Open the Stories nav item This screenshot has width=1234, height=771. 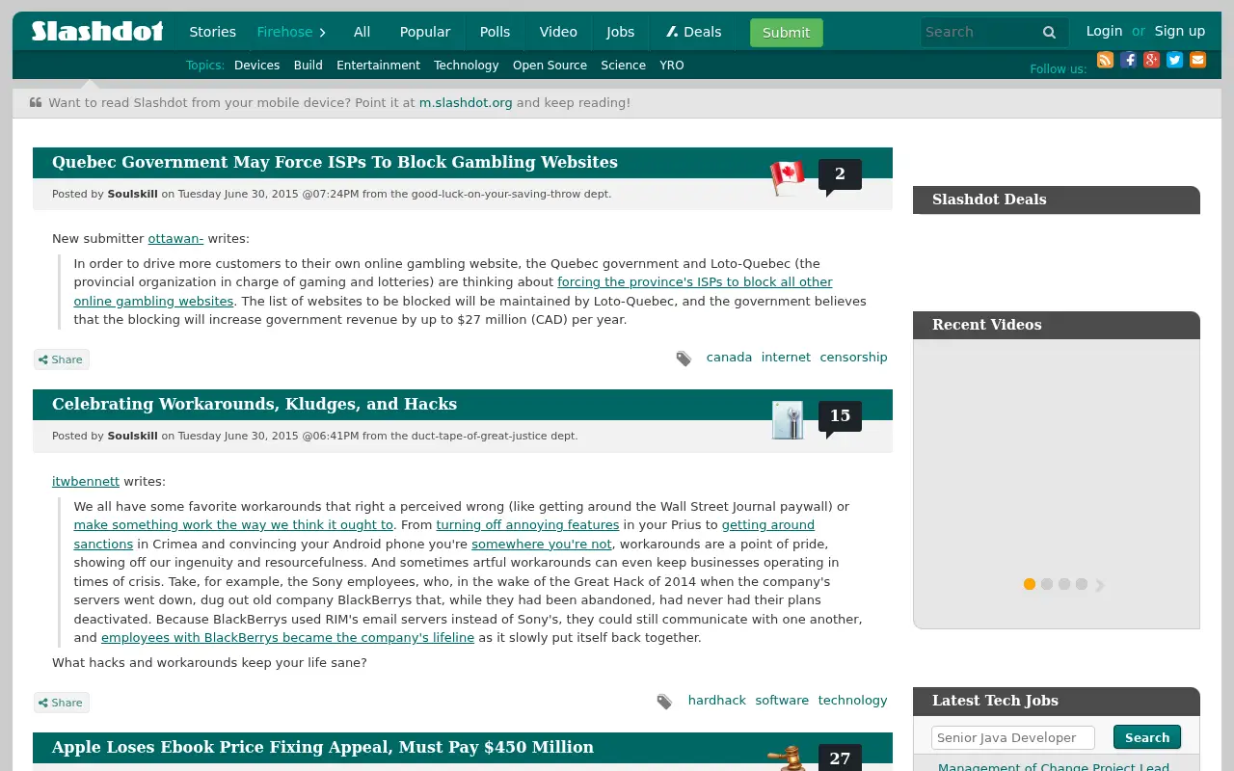tap(213, 32)
